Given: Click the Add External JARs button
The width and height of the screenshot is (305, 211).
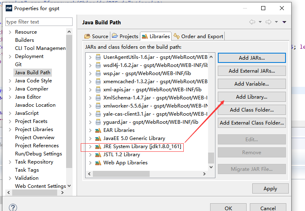Looking at the screenshot, I should [x=251, y=71].
